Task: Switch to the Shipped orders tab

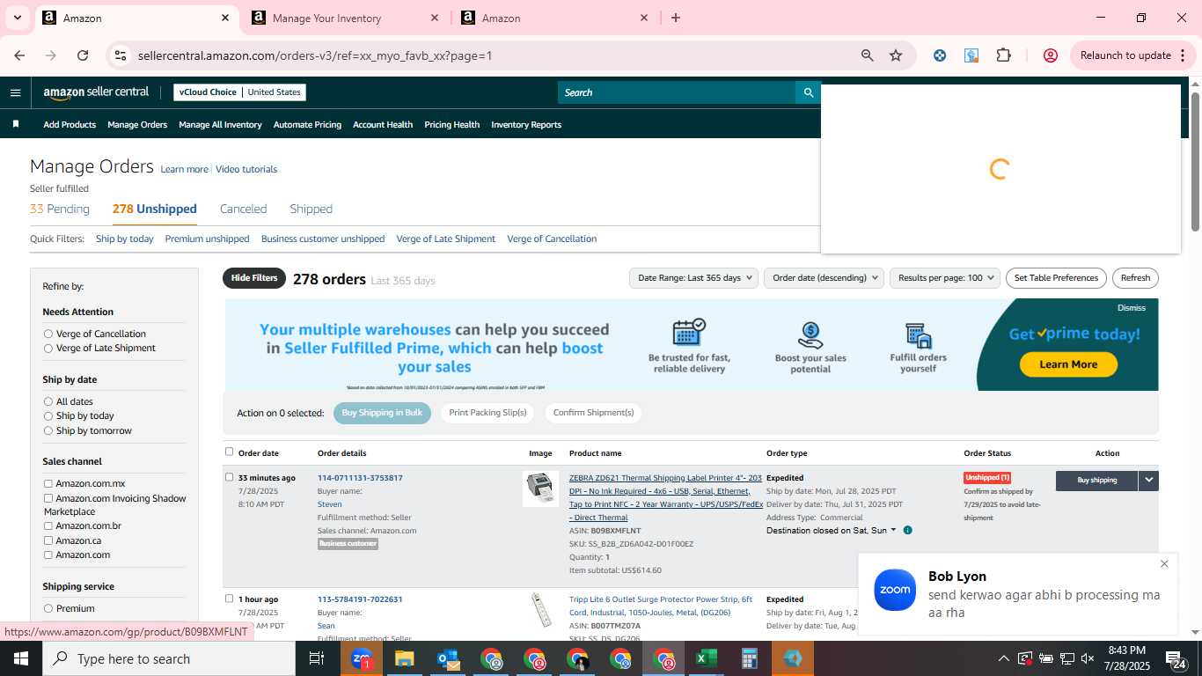Action: pyautogui.click(x=311, y=209)
